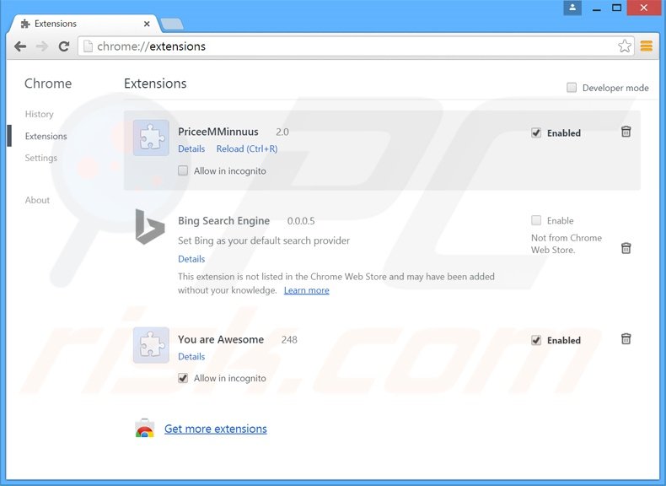Click 'Set Bing as your default search provider' text
Image resolution: width=666 pixels, height=486 pixels.
(x=264, y=240)
